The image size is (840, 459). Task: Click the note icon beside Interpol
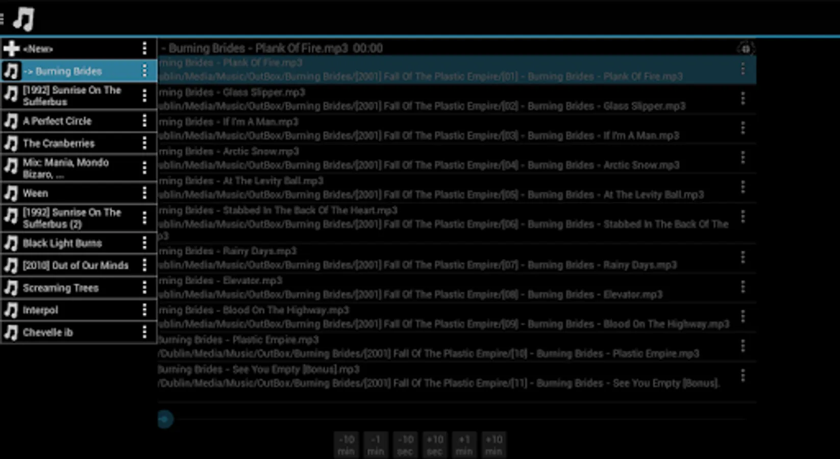11,310
